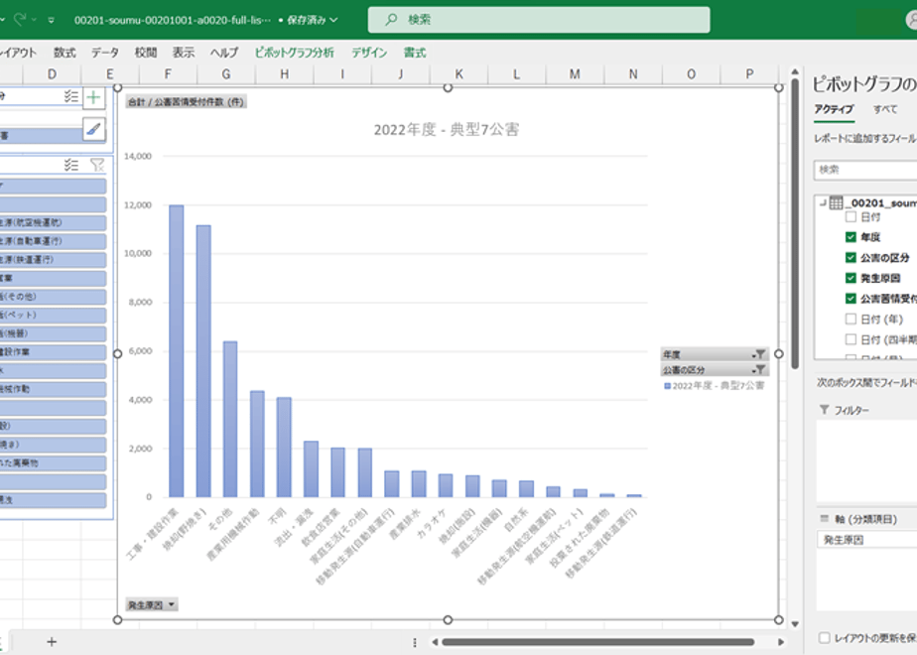Check the 日付 field checkbox
917x655 pixels.
pos(851,217)
